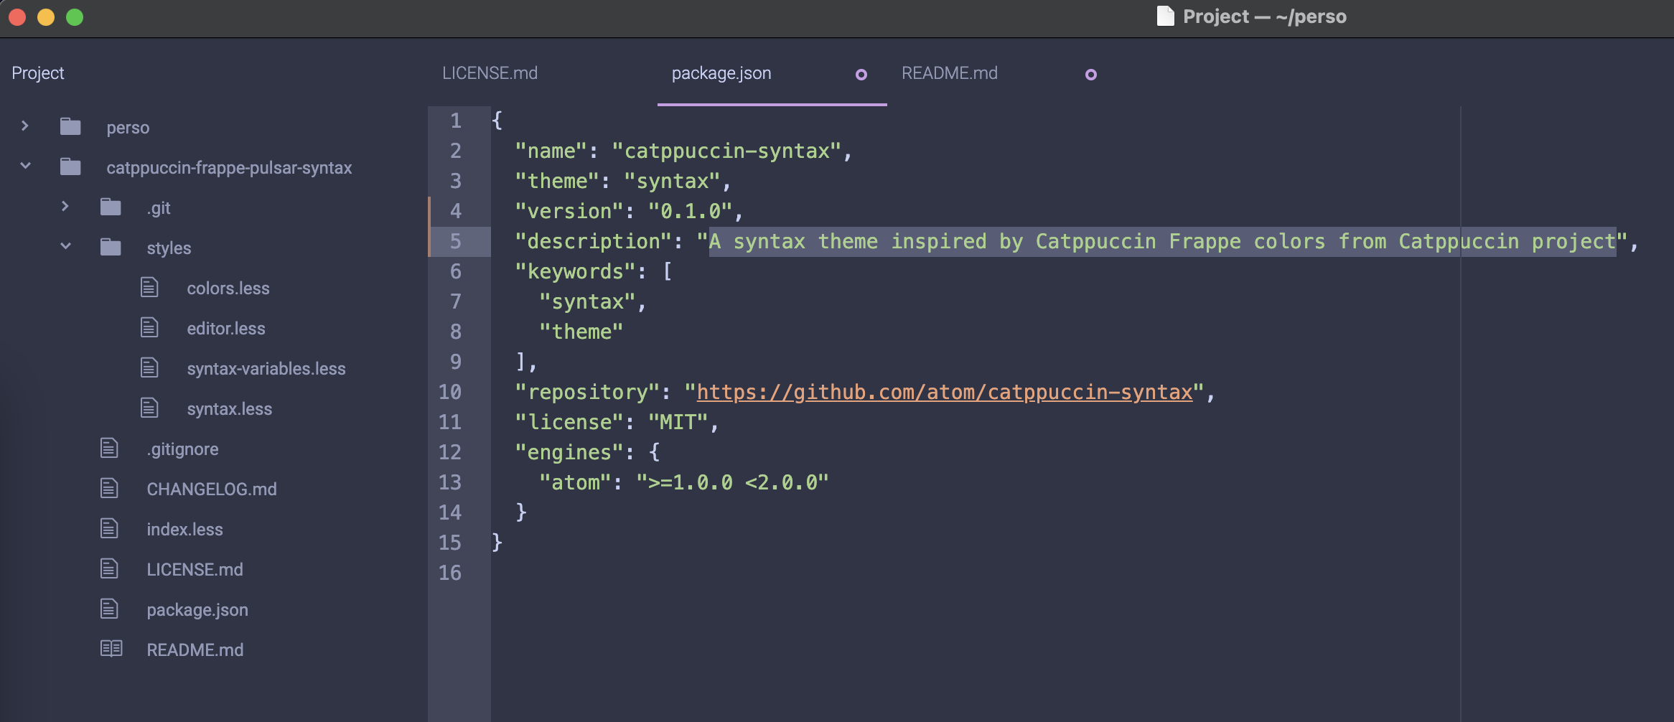Click the "MIT" license value
Screen dimensions: 1674x722
click(678, 422)
